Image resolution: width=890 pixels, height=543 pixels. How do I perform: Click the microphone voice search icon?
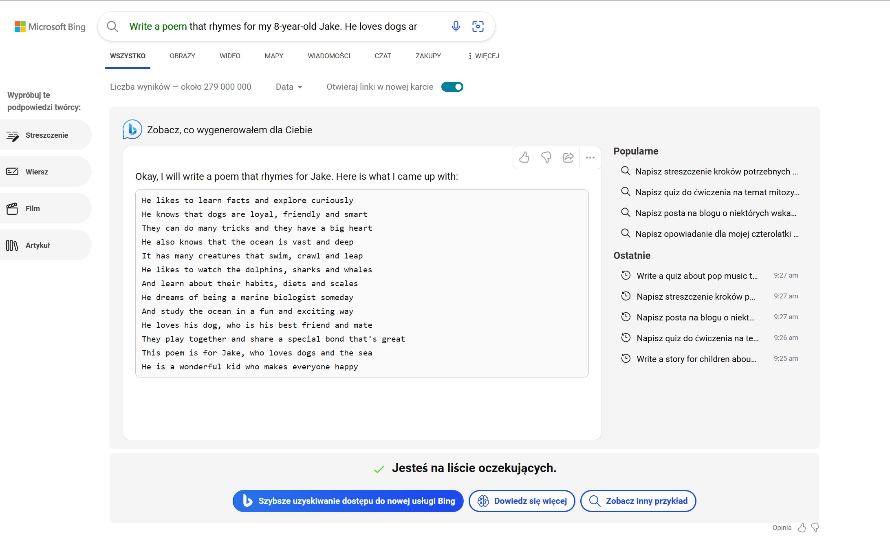click(x=456, y=26)
